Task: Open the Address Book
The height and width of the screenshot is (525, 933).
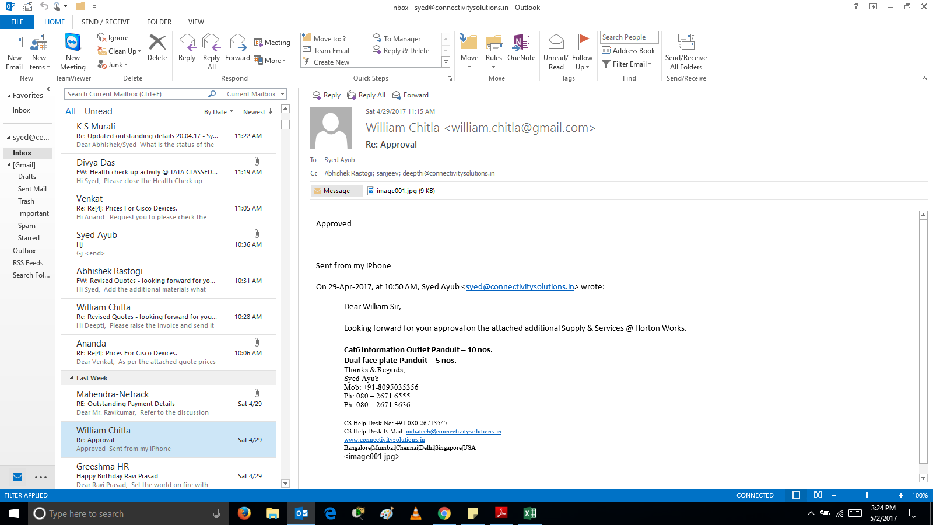Action: tap(629, 51)
